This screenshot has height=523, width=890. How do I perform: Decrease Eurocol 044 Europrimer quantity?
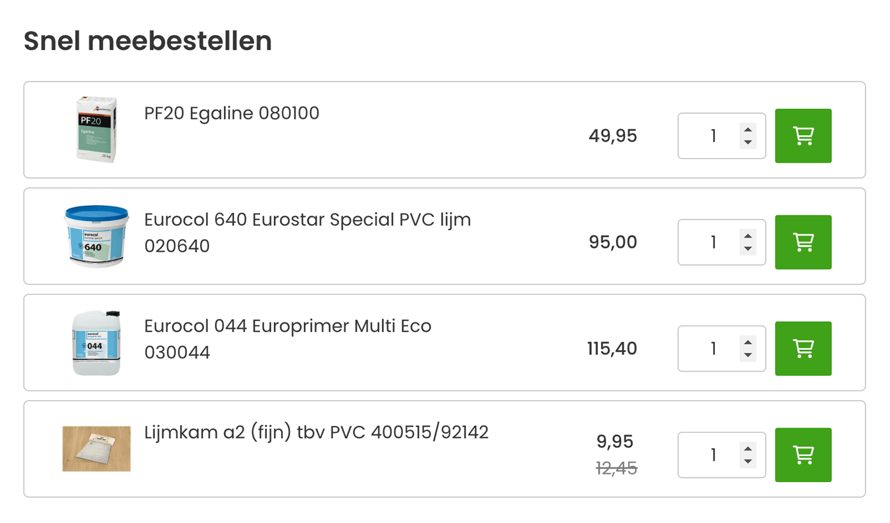(748, 355)
